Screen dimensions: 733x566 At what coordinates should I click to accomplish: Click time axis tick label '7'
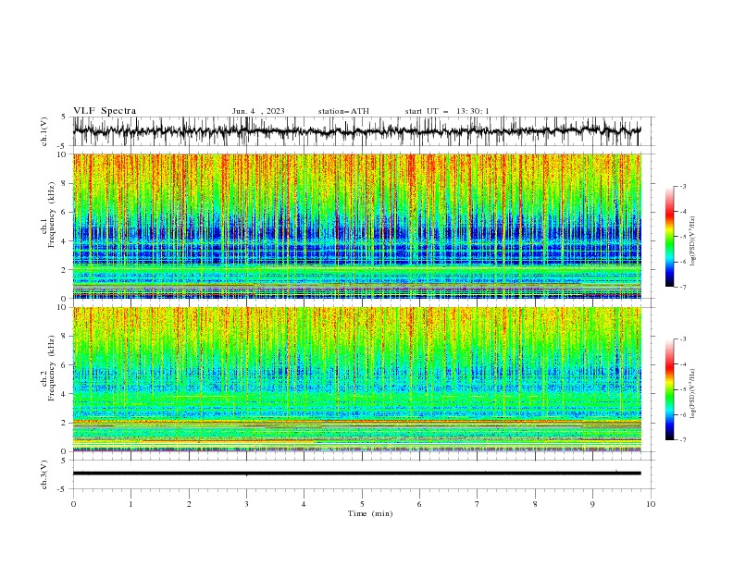pyautogui.click(x=478, y=504)
